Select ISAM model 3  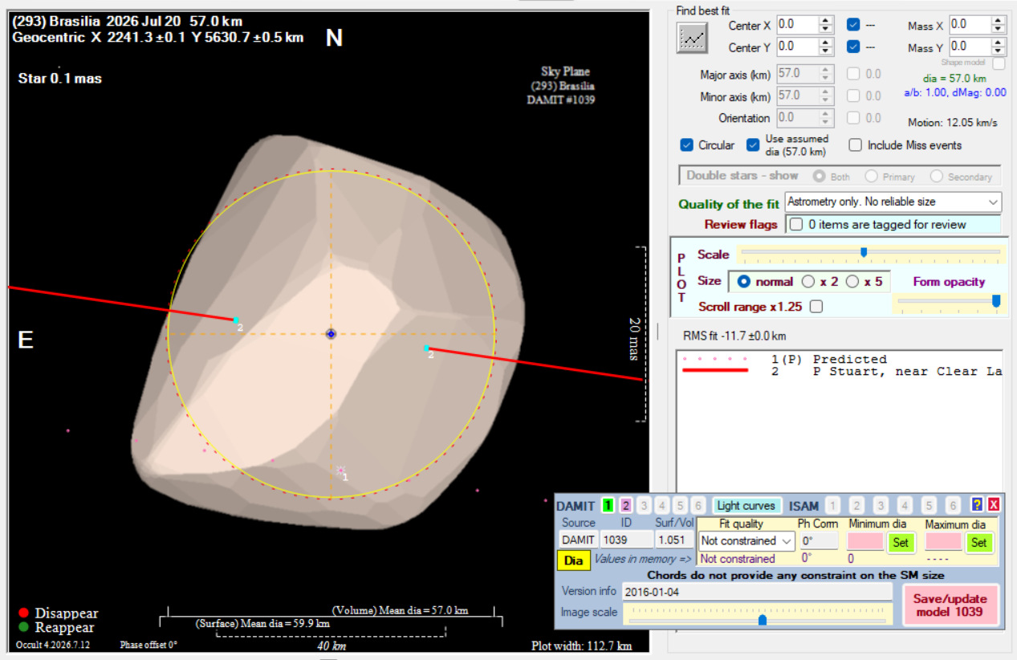point(881,506)
